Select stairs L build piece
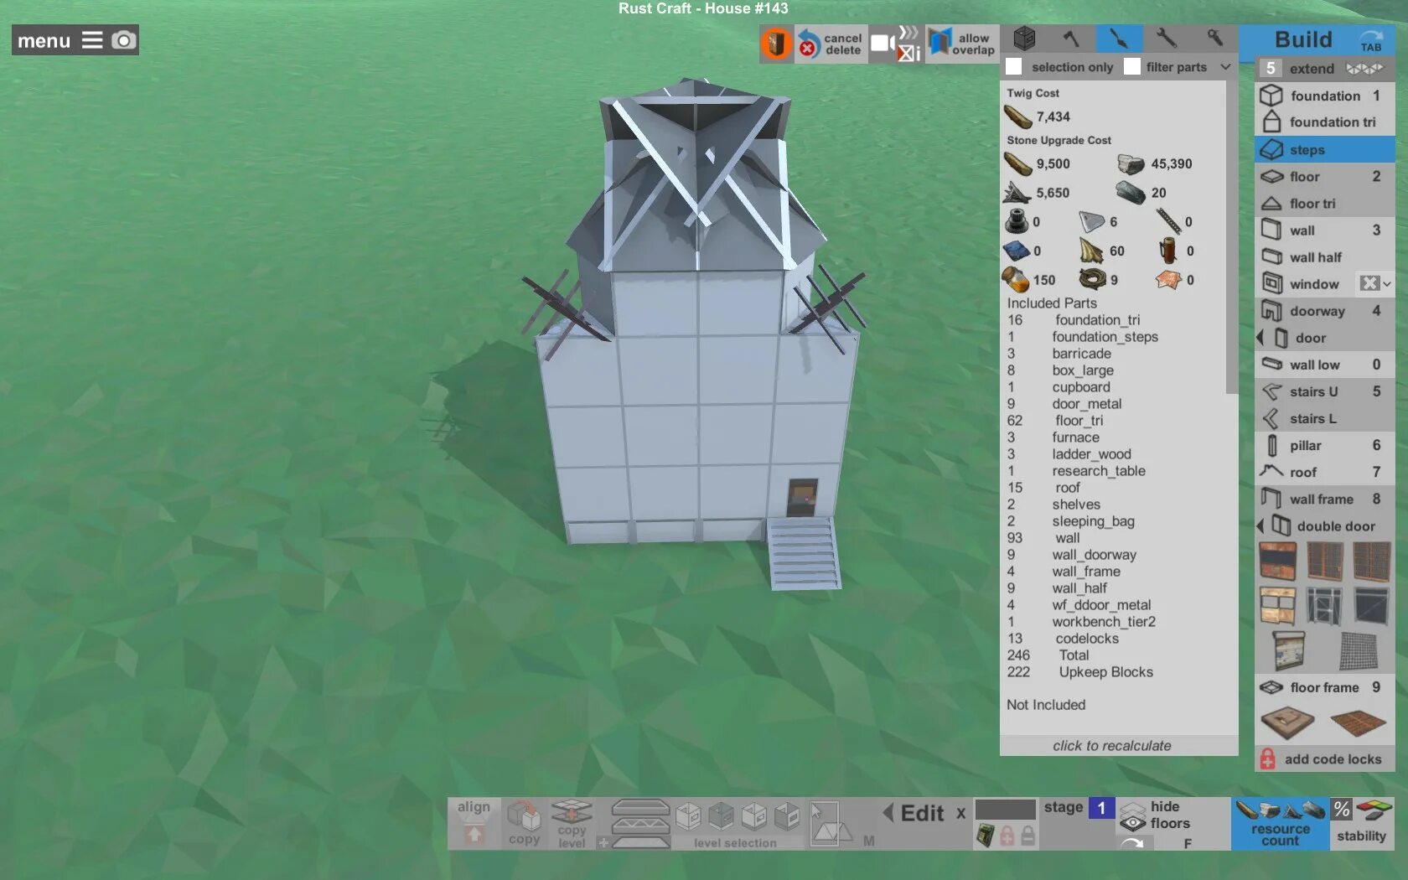The image size is (1408, 880). tap(1325, 418)
